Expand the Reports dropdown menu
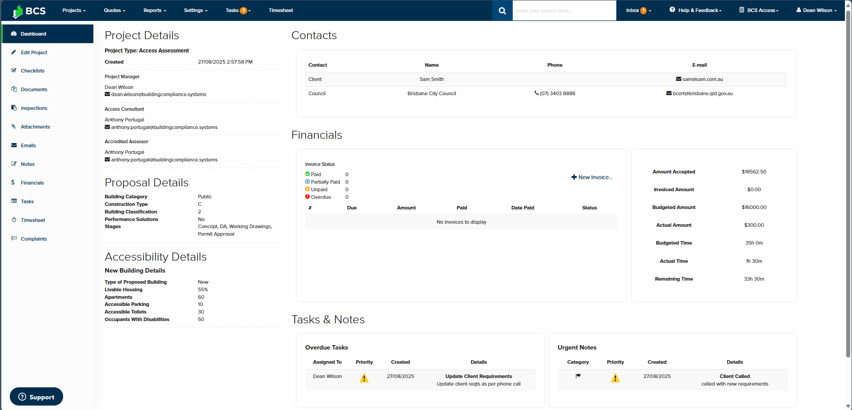The image size is (852, 410). click(x=154, y=10)
